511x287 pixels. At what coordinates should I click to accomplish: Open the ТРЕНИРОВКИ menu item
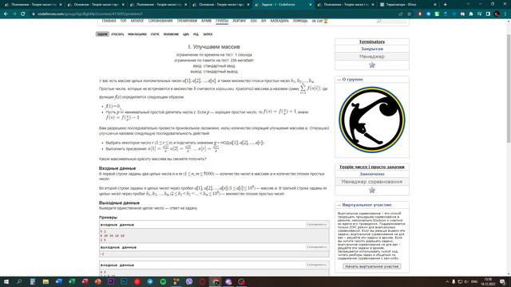pyautogui.click(x=187, y=21)
